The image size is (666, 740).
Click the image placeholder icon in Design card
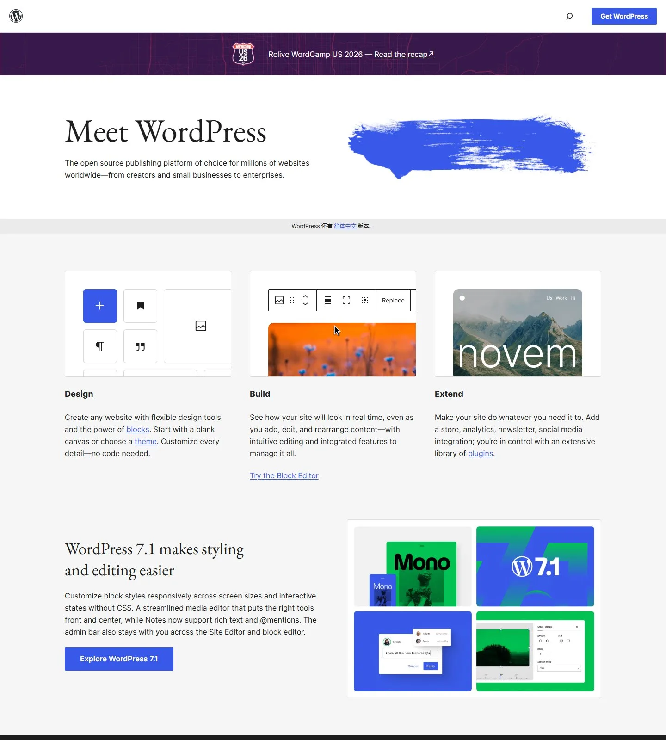(201, 326)
